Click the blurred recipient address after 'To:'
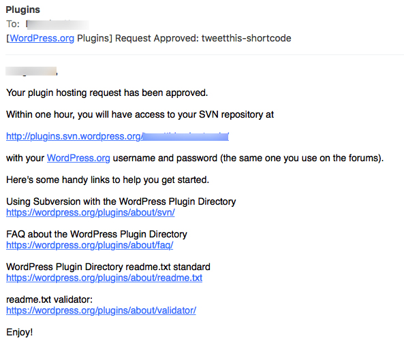This screenshot has height=347, width=404. (57, 24)
